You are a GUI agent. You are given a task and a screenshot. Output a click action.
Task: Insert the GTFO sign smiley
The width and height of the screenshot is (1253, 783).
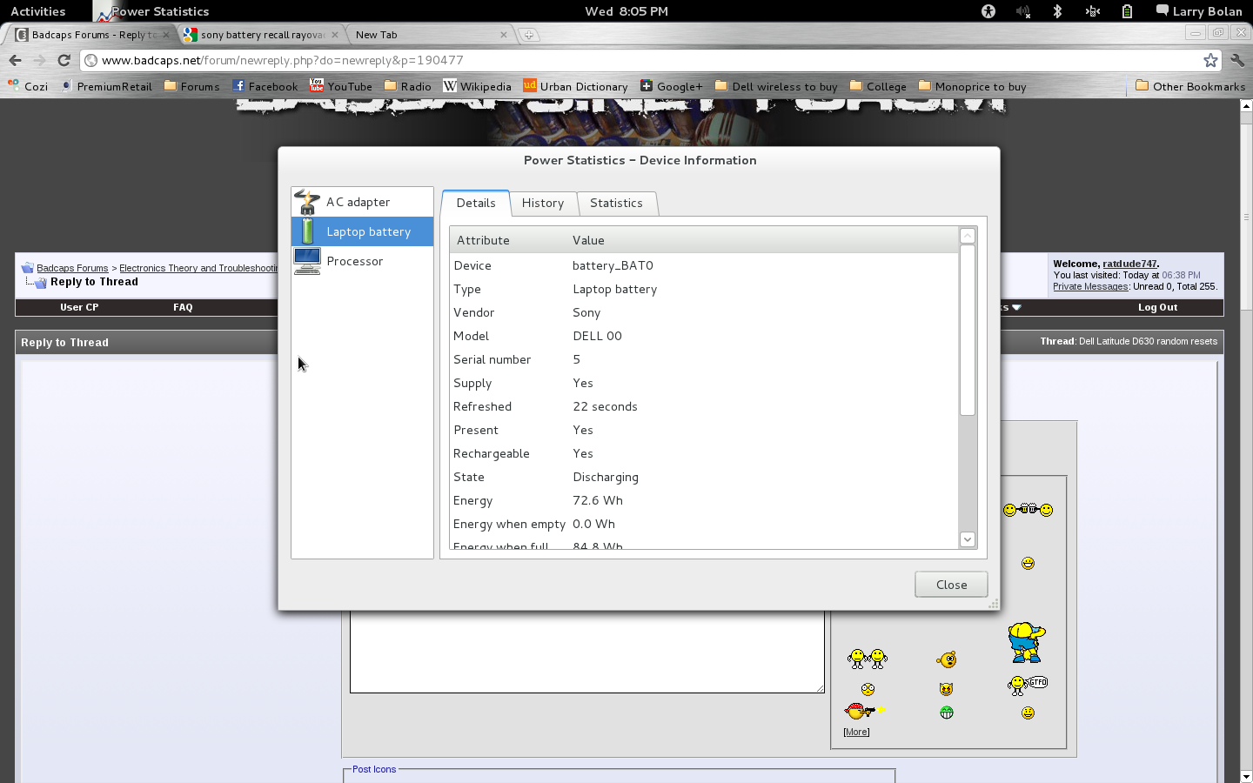[x=1028, y=686]
